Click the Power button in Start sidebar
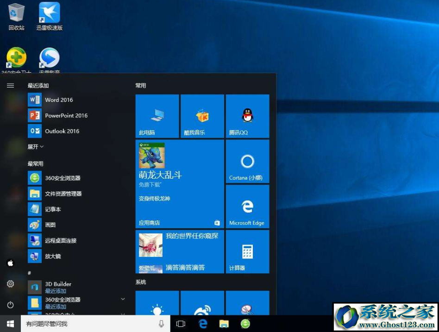The width and height of the screenshot is (439, 332). coord(10,305)
